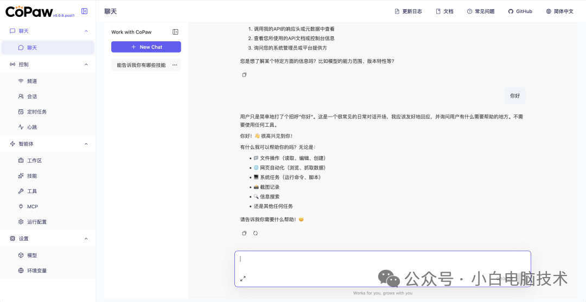Open 频道 in the sidebar
Screen dimensions: 586x302
(x=48, y=81)
